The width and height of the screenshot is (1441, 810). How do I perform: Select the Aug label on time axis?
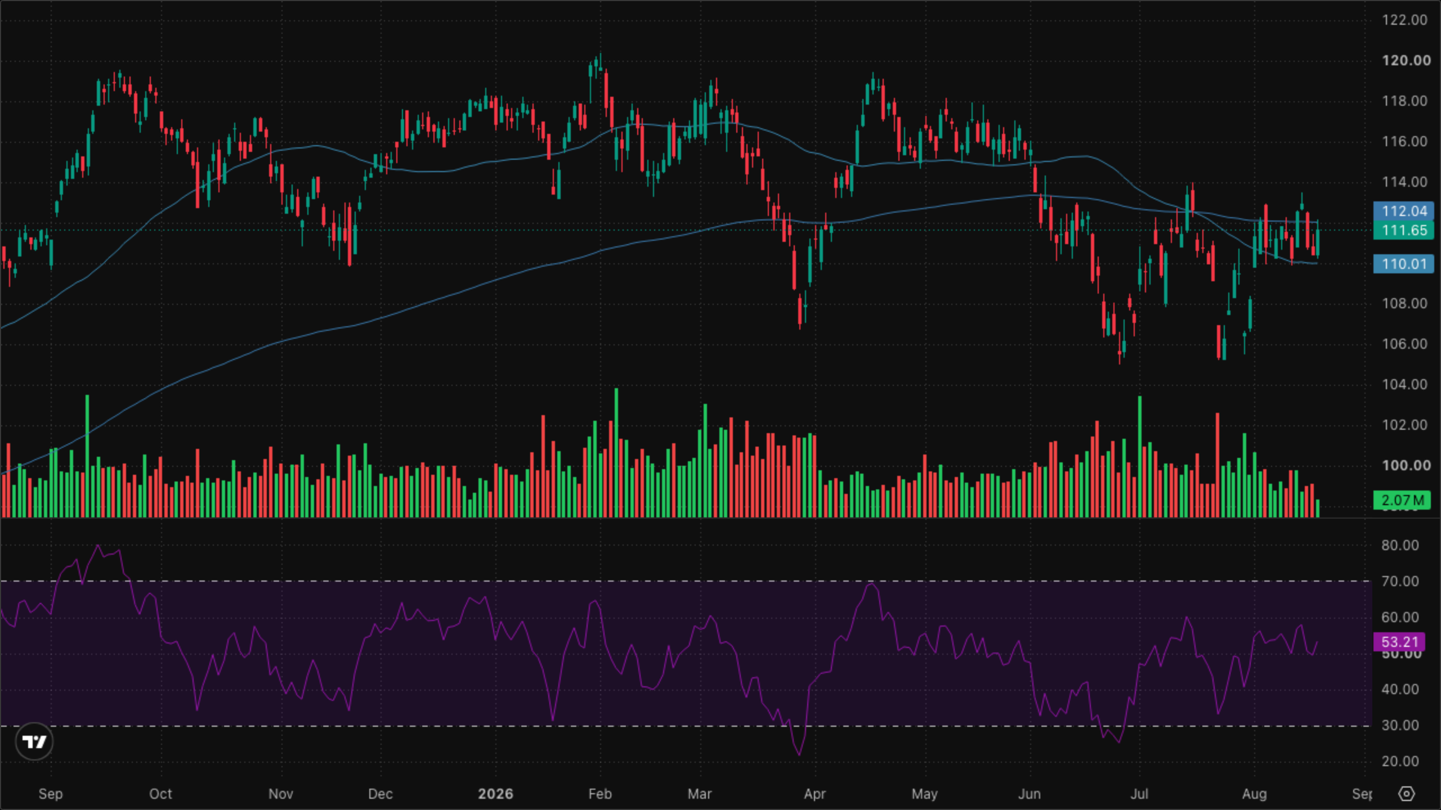[1255, 794]
